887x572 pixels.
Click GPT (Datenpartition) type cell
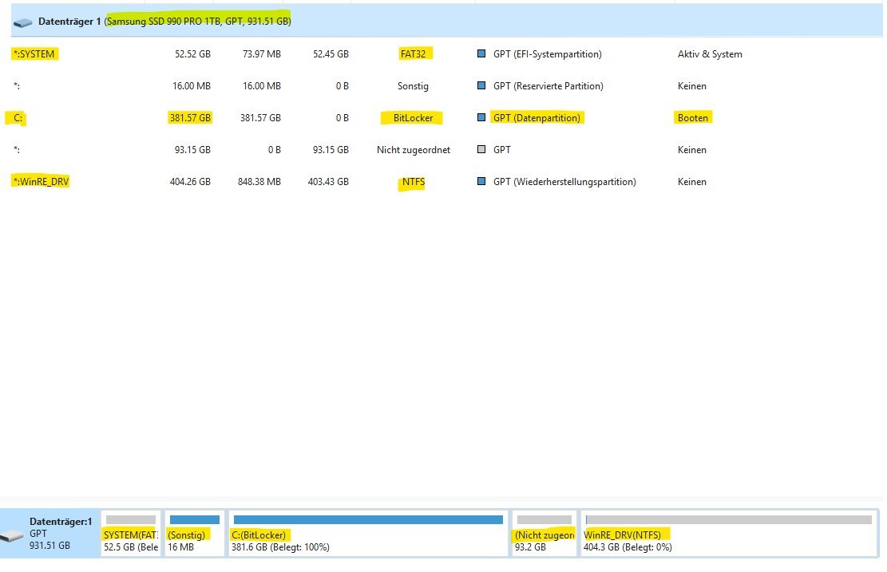click(x=537, y=117)
